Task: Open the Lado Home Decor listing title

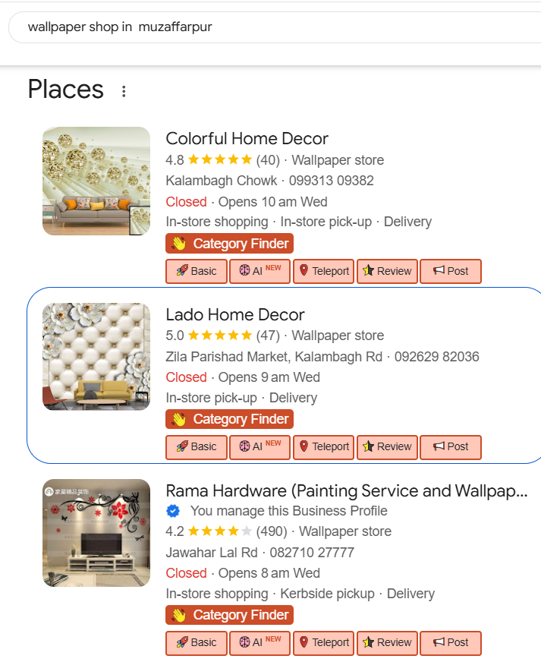Action: pyautogui.click(x=235, y=315)
